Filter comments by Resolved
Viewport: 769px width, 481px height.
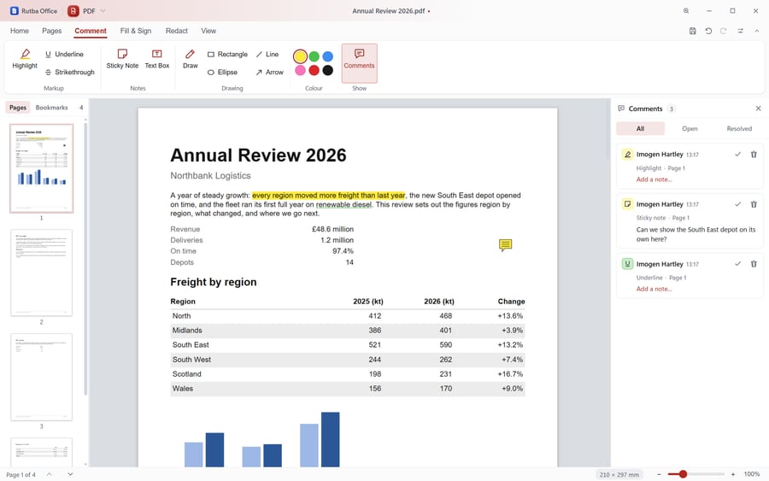click(739, 128)
